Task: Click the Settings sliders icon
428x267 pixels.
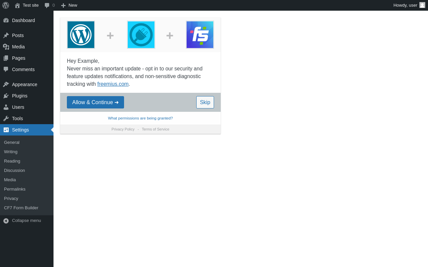Action: coord(6,130)
